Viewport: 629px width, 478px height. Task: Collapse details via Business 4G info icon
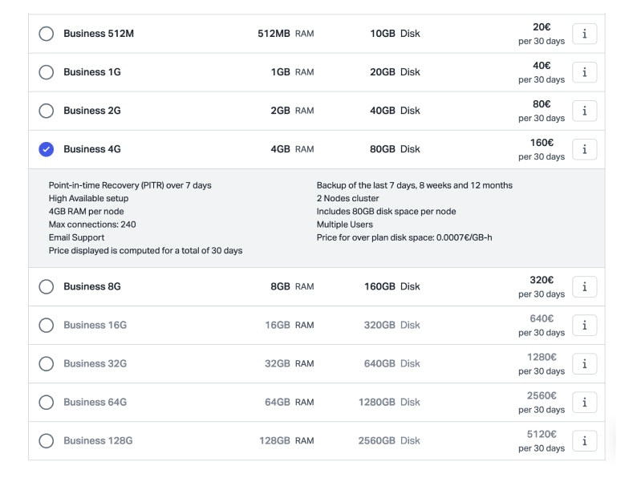tap(584, 149)
